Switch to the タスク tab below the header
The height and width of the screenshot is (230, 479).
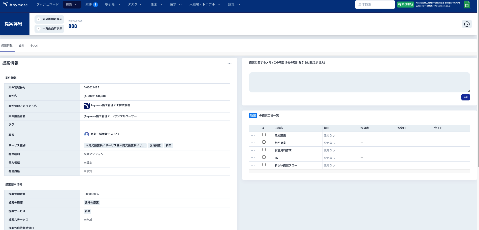pyautogui.click(x=34, y=46)
